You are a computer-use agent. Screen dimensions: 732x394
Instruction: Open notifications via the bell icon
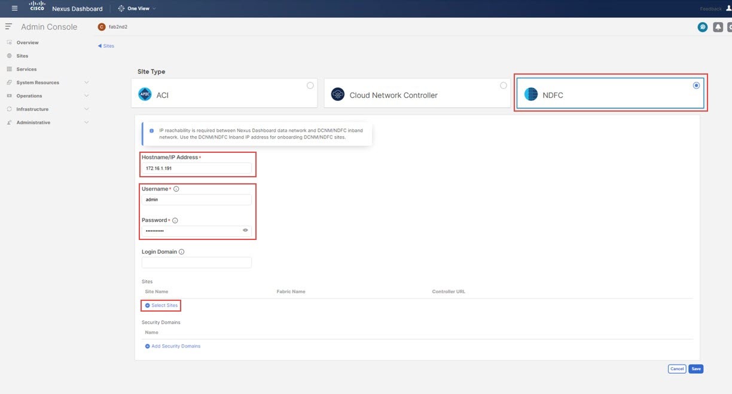(718, 27)
